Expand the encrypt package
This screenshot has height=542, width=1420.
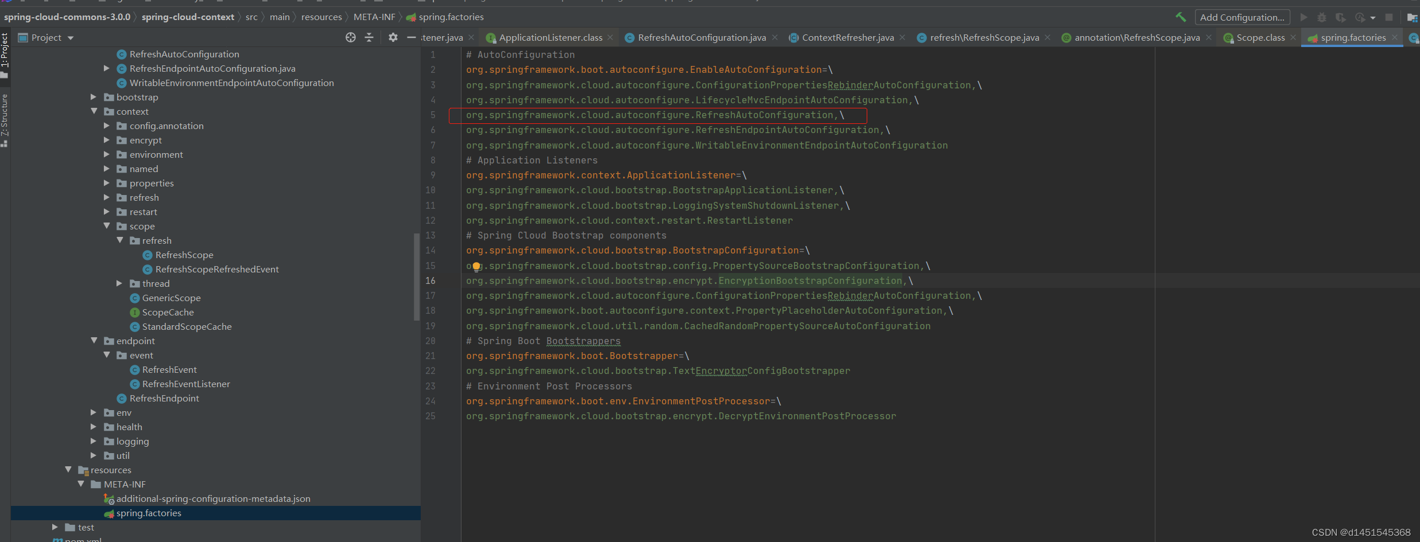tap(106, 140)
